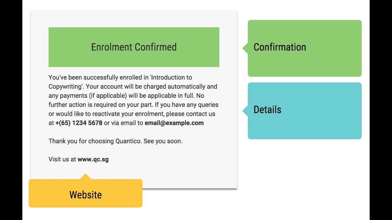Click the right black letterbox bar
392x220 pixels.
tap(381, 110)
